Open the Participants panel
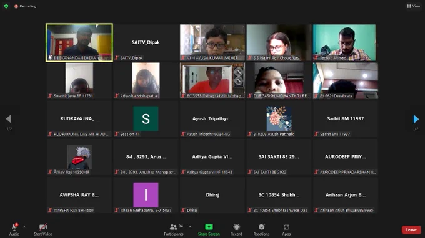 [x=174, y=229]
